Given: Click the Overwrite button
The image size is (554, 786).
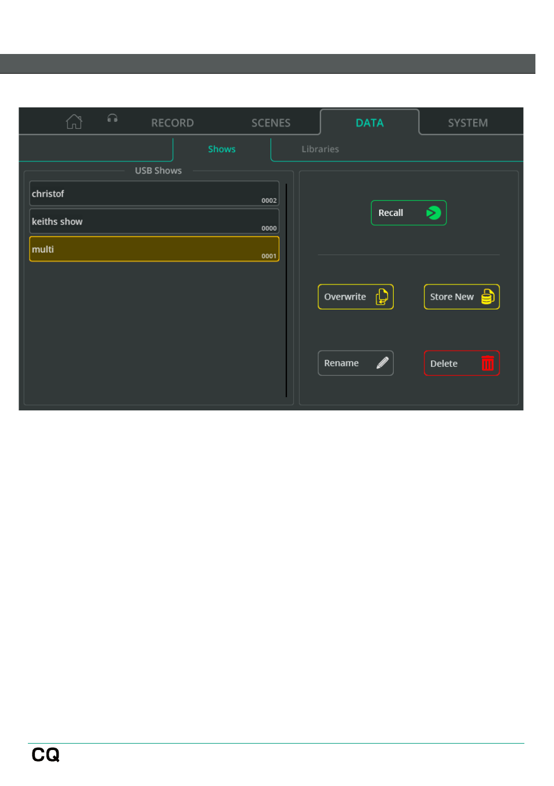Looking at the screenshot, I should 356,297.
